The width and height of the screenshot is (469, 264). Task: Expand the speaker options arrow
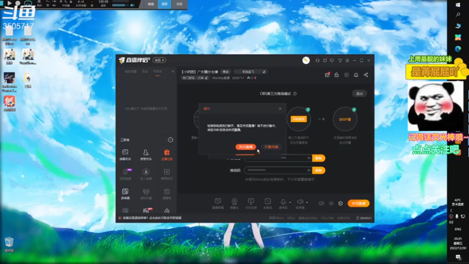click(307, 202)
